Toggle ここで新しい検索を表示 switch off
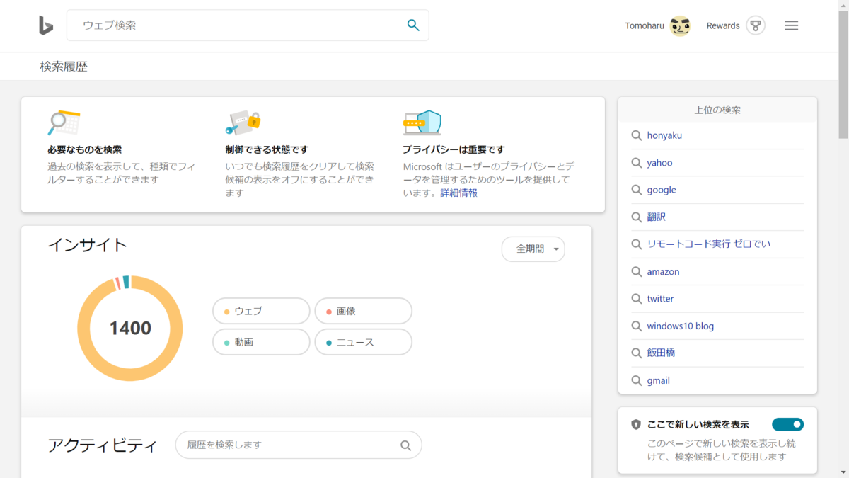This screenshot has width=849, height=478. pyautogui.click(x=787, y=424)
